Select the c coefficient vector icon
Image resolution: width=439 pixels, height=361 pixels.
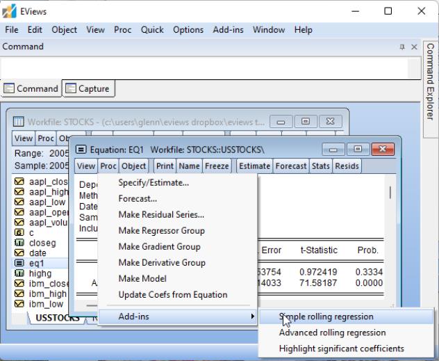tap(19, 232)
